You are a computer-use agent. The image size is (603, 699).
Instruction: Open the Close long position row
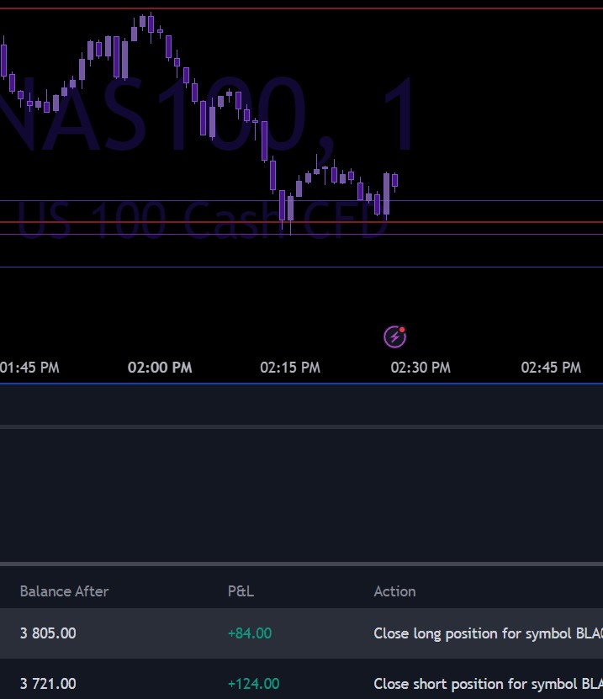click(301, 633)
